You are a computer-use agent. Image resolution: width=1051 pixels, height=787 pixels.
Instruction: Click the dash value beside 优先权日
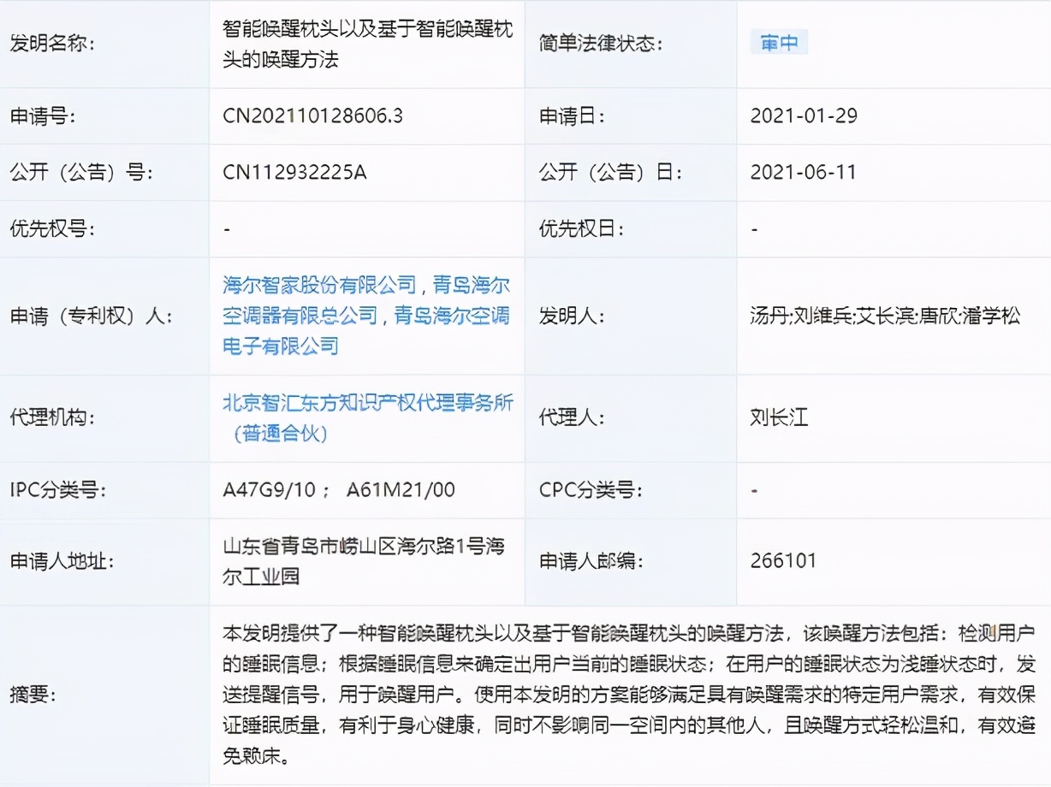point(755,229)
